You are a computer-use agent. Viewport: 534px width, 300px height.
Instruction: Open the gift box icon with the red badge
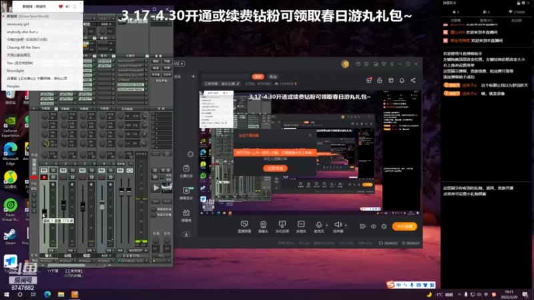[369, 80]
